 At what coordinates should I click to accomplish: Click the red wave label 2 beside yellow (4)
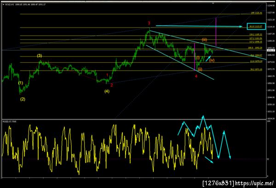coord(112,85)
